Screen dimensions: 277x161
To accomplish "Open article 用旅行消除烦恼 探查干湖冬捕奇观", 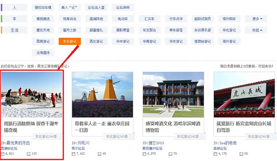I will pos(31,127).
